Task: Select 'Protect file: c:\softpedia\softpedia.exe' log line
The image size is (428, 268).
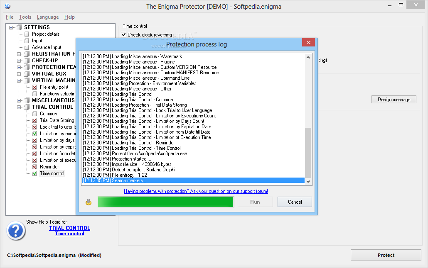Action: click(193, 153)
